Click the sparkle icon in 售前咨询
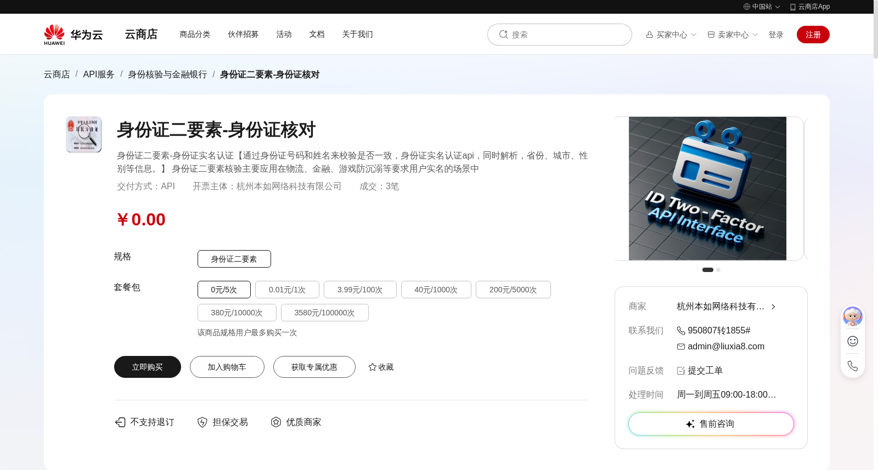This screenshot has width=878, height=470. click(690, 424)
